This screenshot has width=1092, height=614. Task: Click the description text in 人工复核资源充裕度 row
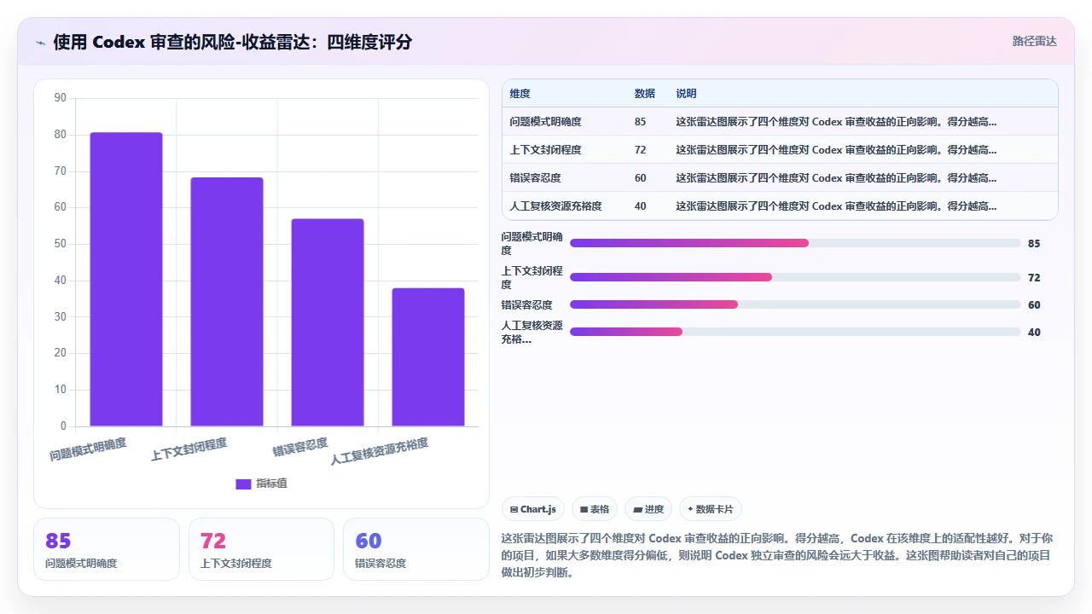click(x=836, y=206)
